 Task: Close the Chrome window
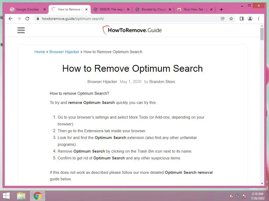tap(259, 6)
